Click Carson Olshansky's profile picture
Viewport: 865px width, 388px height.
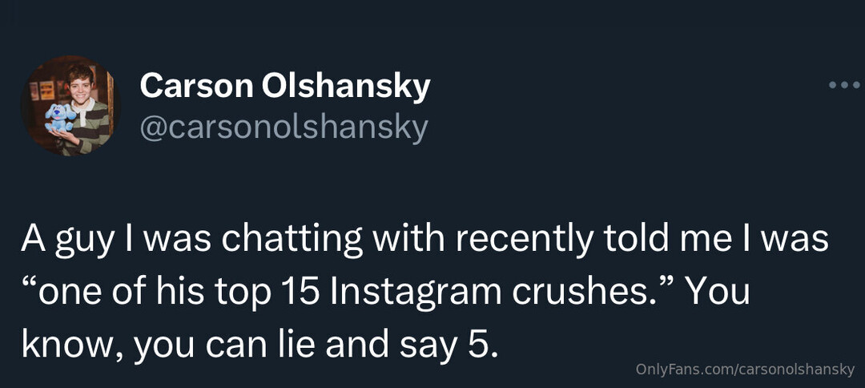[x=70, y=105]
